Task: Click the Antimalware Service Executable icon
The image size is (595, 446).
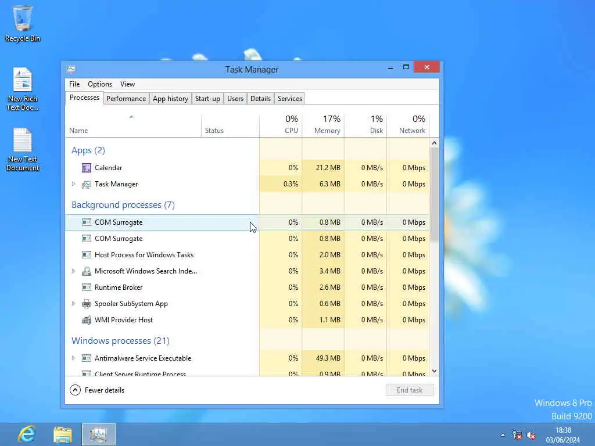Action: (x=87, y=358)
